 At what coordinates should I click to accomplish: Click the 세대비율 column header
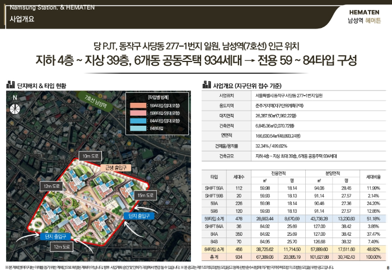(x=374, y=177)
